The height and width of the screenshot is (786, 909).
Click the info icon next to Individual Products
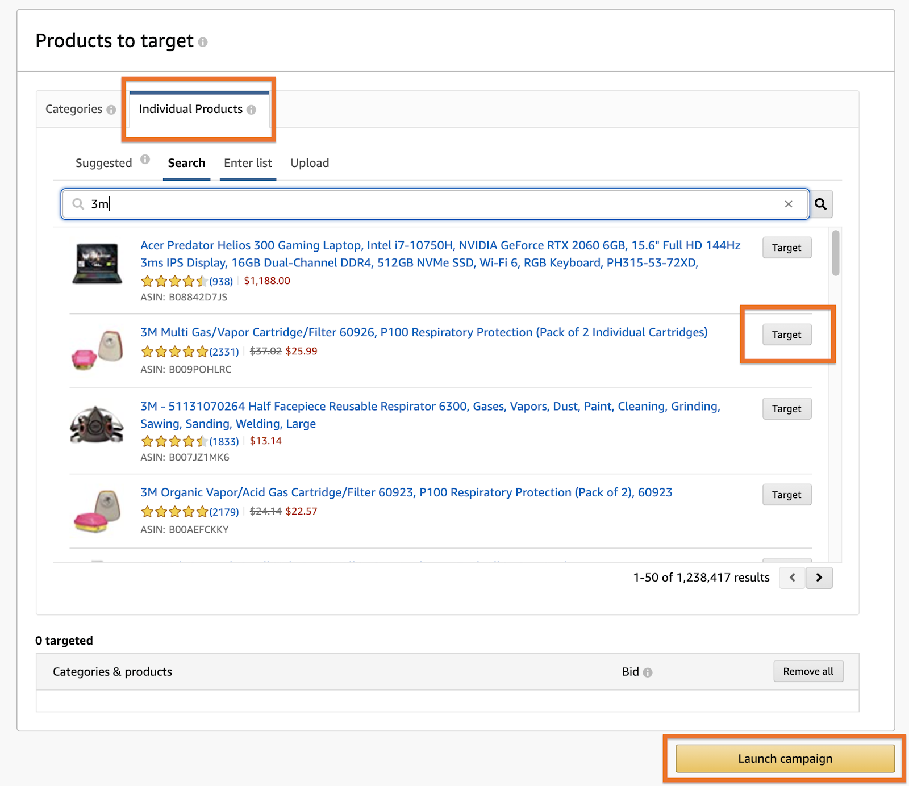point(252,110)
